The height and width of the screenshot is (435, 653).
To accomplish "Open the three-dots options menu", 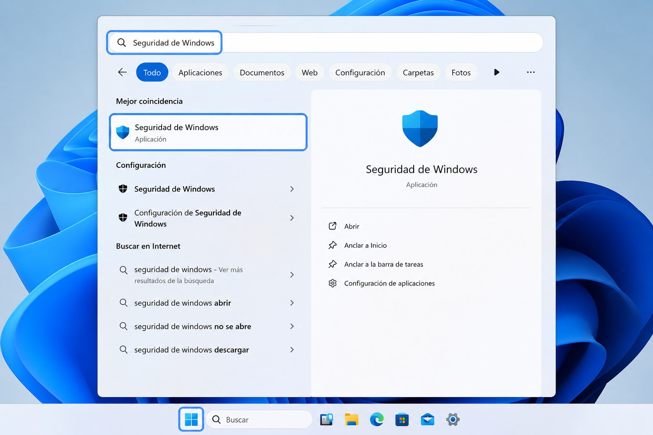I will pos(531,72).
